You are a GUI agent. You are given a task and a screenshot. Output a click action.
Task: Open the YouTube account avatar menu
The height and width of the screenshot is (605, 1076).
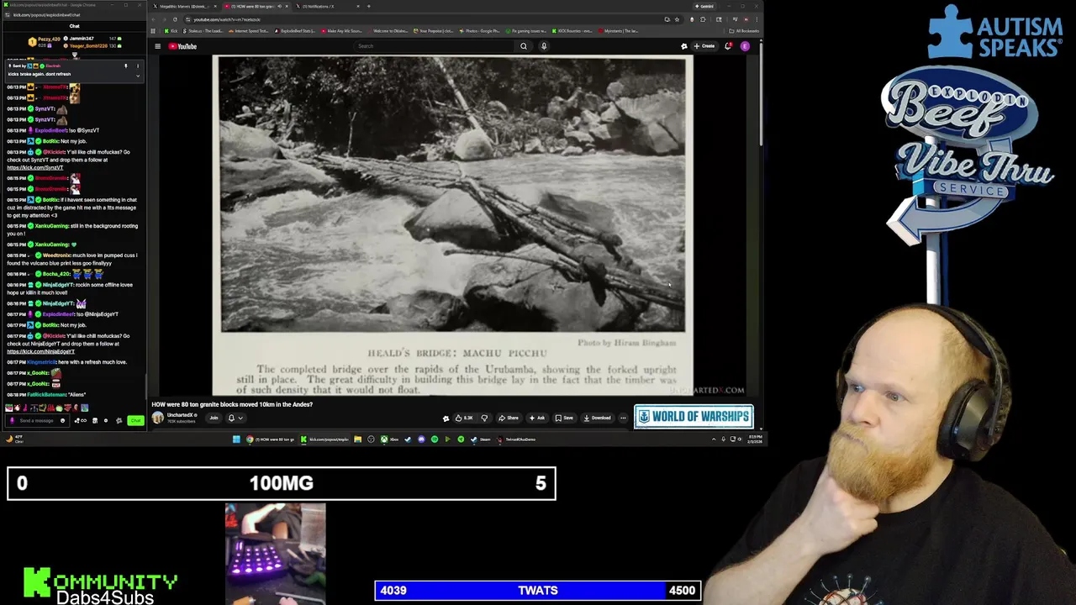pos(745,46)
